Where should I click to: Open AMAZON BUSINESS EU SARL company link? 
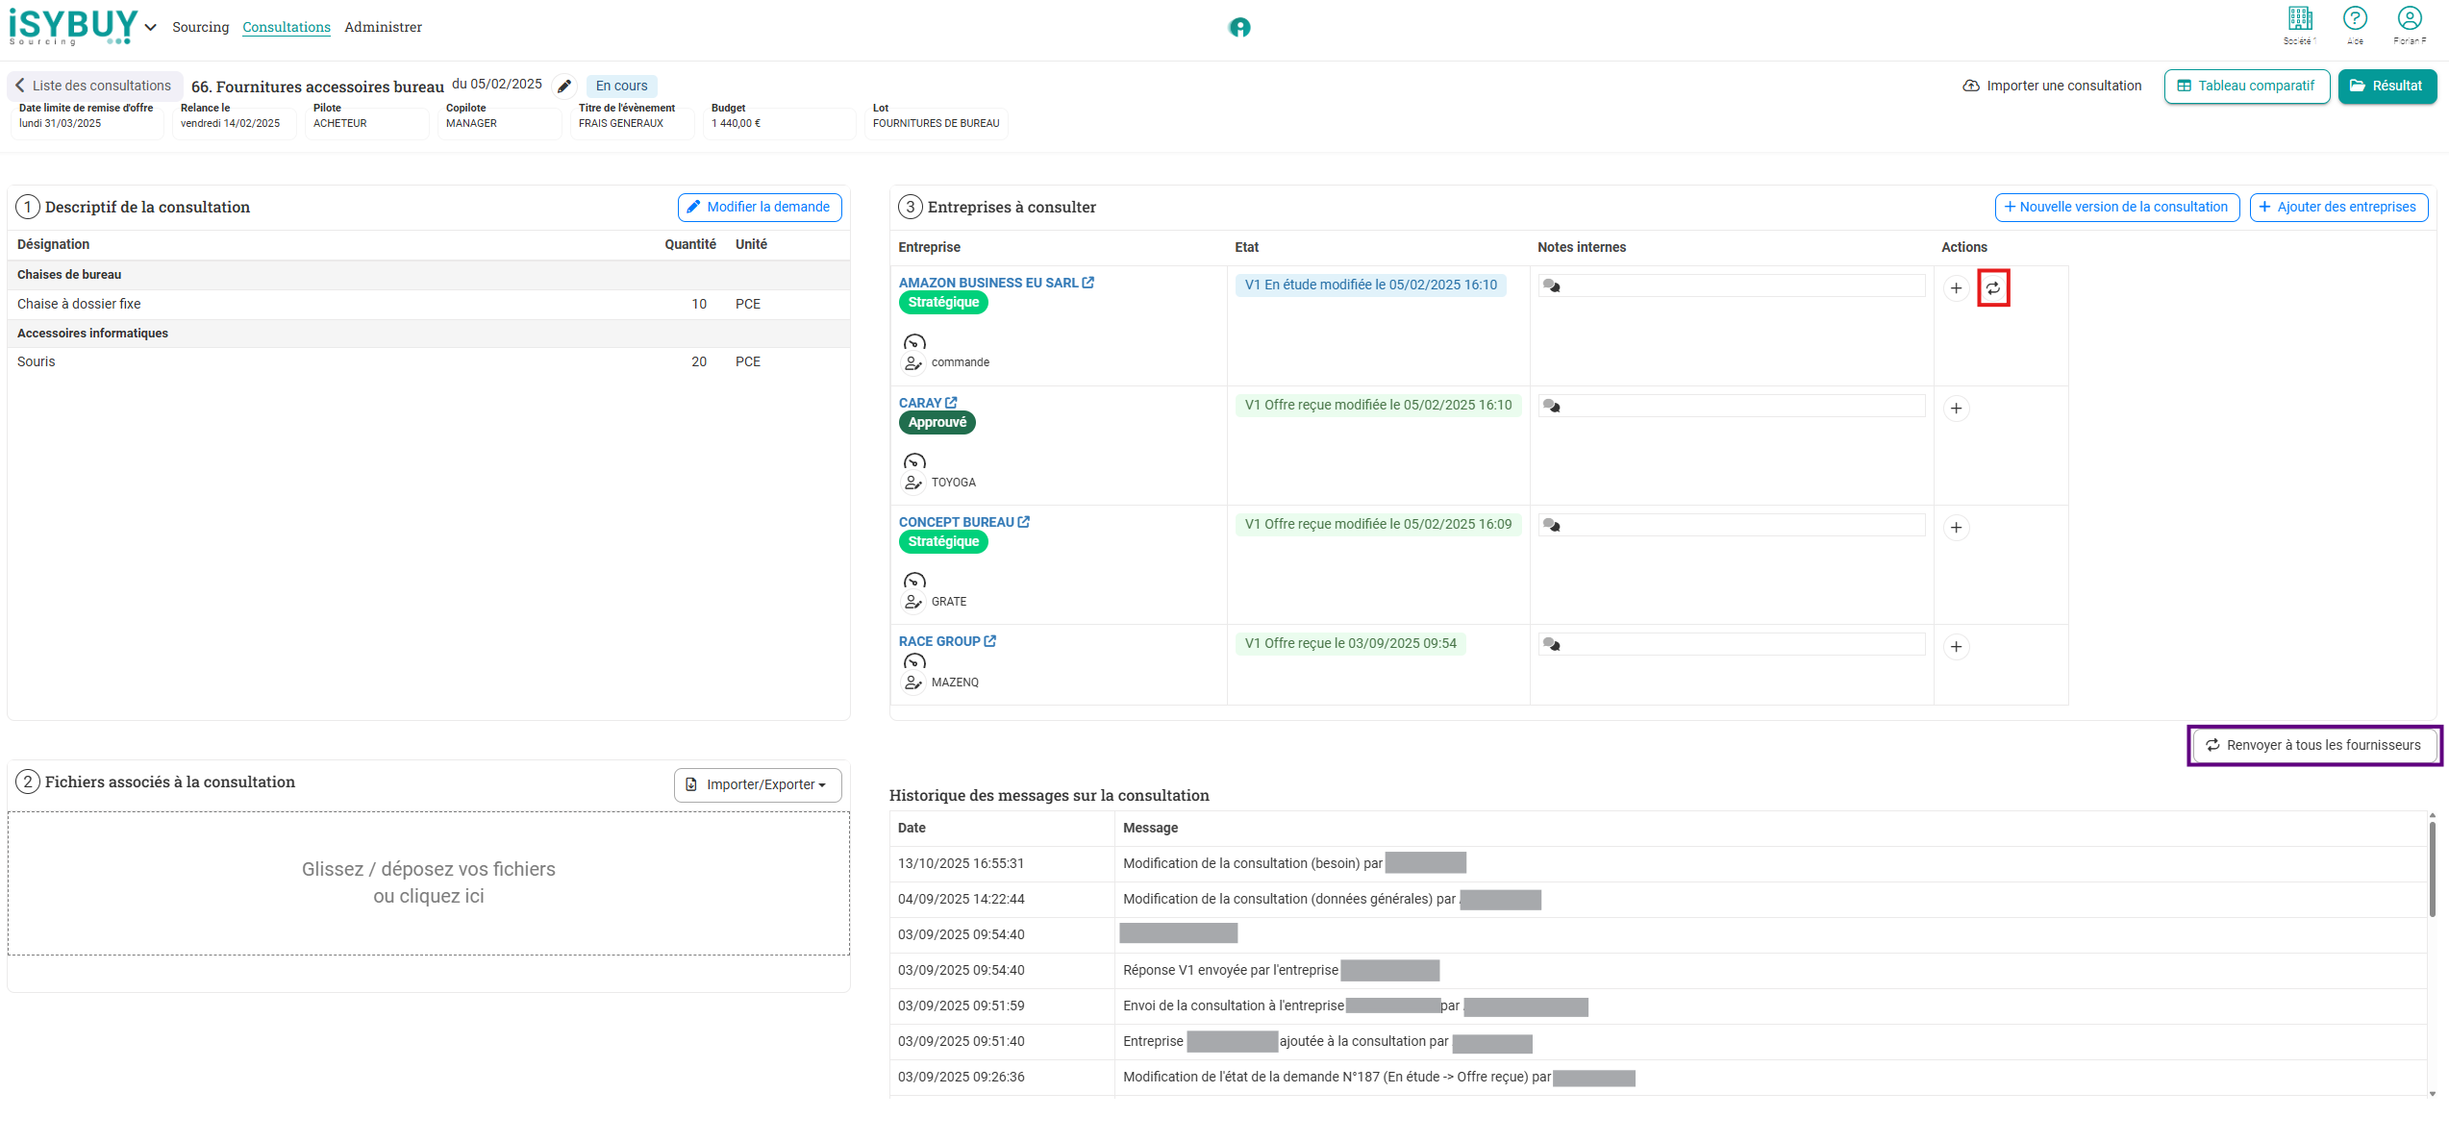pos(988,283)
